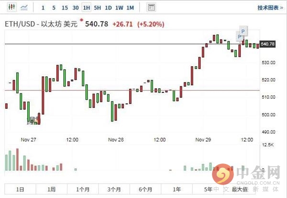Select the 1W interval
The height and width of the screenshot is (198, 287).
click(119, 8)
